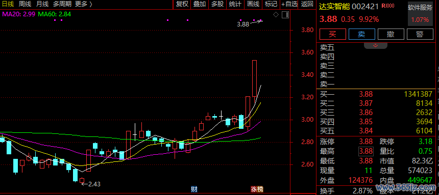This screenshot has width=439, height=195.
Task: Expand order book with the double-chevron handle
Action: [375, 45]
